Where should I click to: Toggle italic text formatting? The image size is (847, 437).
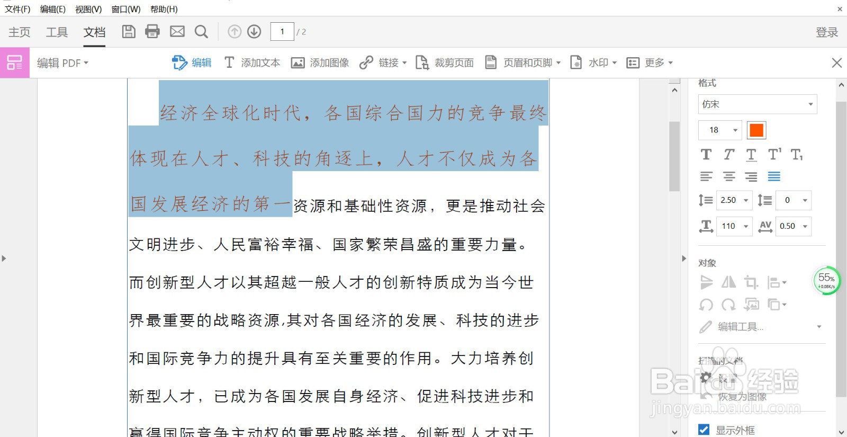point(729,155)
